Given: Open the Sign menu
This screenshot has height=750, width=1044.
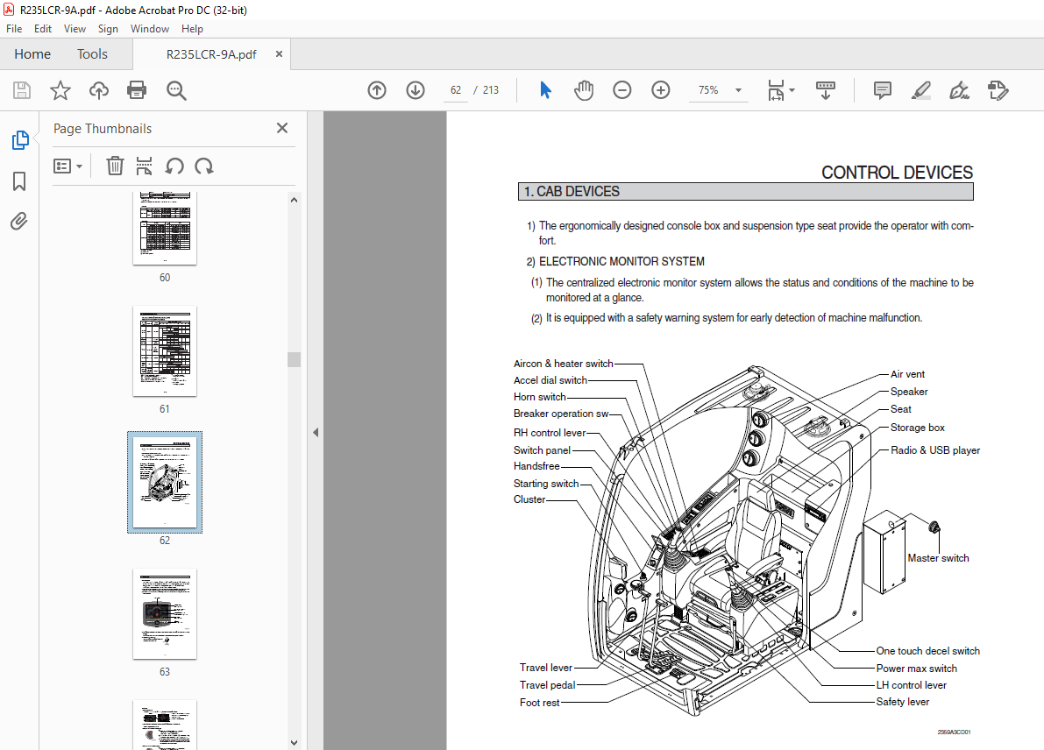Looking at the screenshot, I should [108, 29].
